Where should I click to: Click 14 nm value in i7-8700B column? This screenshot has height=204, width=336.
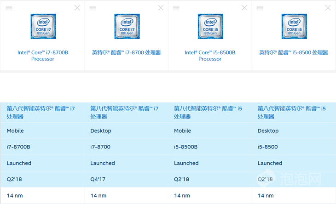15,195
